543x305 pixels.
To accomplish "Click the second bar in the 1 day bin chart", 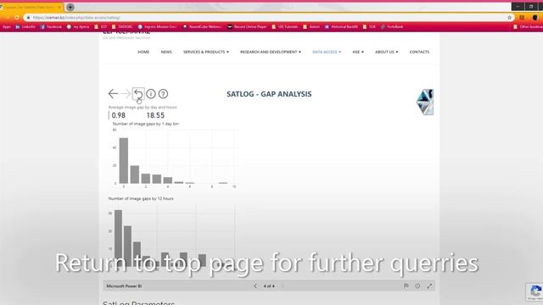I will coord(135,175).
